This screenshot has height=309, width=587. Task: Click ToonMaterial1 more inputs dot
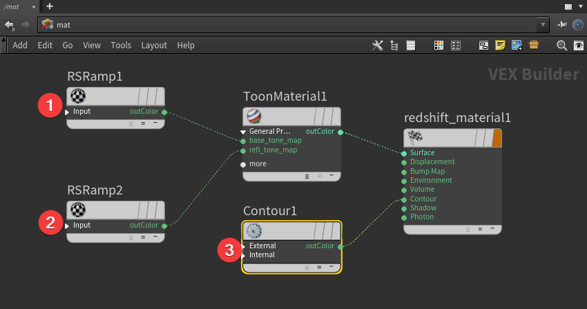(243, 164)
